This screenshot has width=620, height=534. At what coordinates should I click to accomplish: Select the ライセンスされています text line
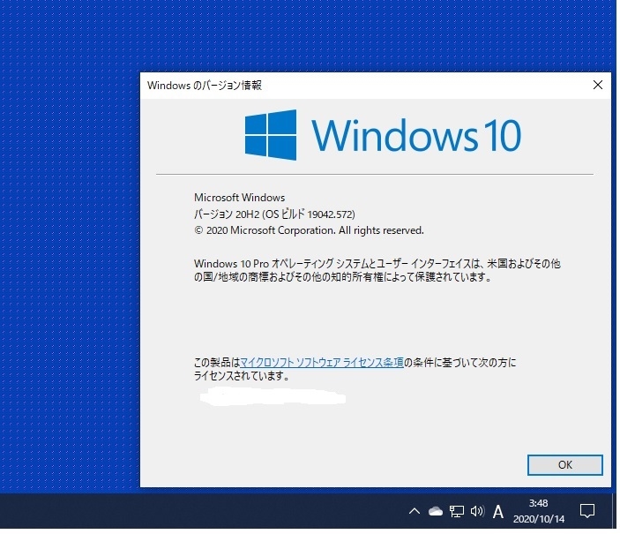(241, 376)
